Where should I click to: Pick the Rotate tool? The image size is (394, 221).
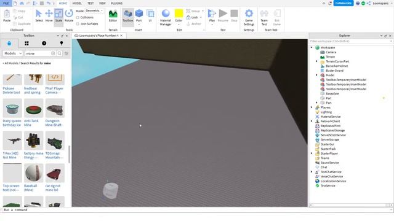[x=68, y=15]
